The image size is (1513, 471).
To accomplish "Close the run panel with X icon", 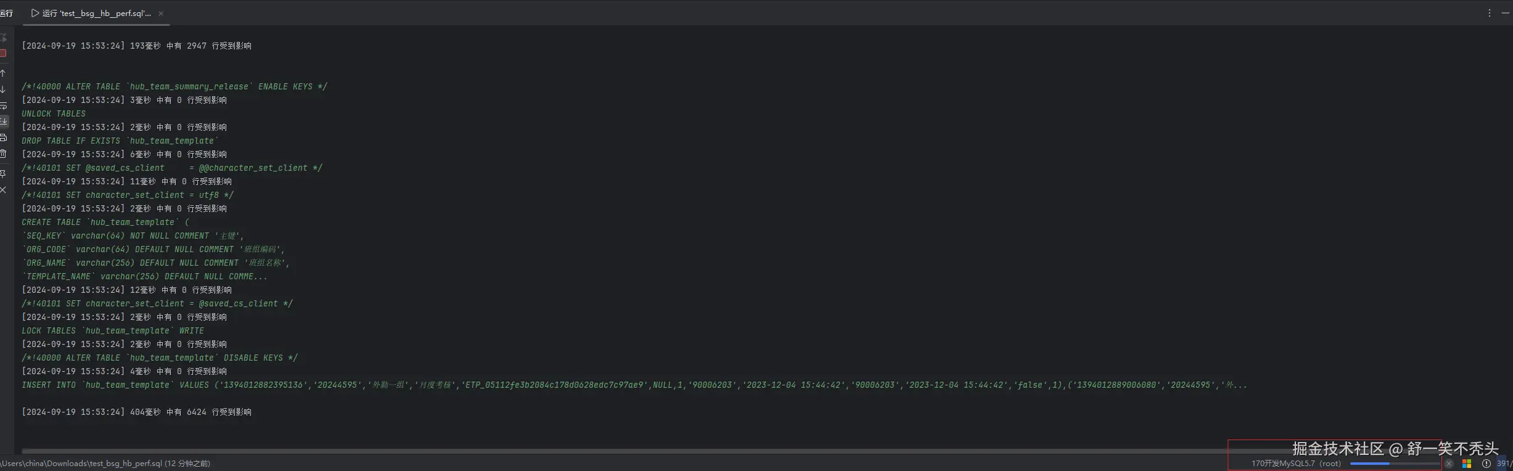I will tap(3, 190).
